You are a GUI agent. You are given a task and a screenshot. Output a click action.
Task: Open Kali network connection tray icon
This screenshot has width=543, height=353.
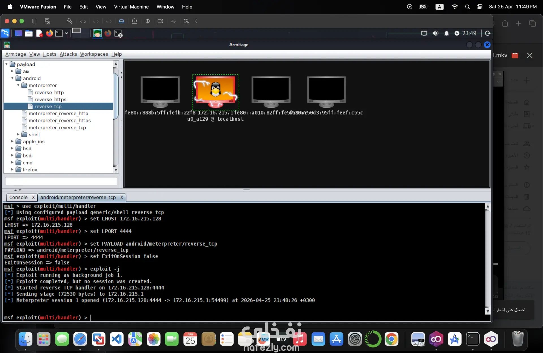424,33
